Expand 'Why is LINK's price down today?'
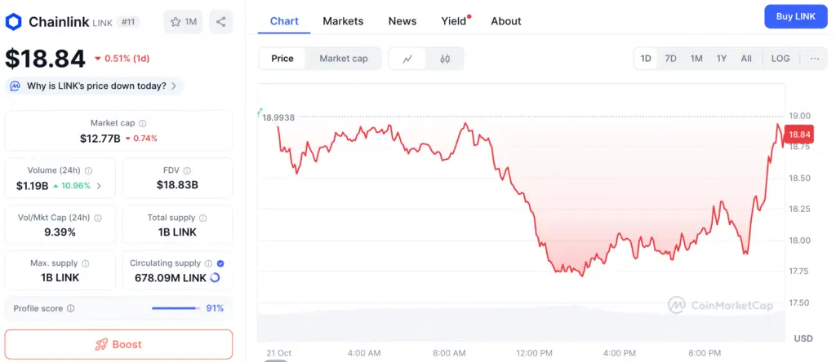 (94, 86)
